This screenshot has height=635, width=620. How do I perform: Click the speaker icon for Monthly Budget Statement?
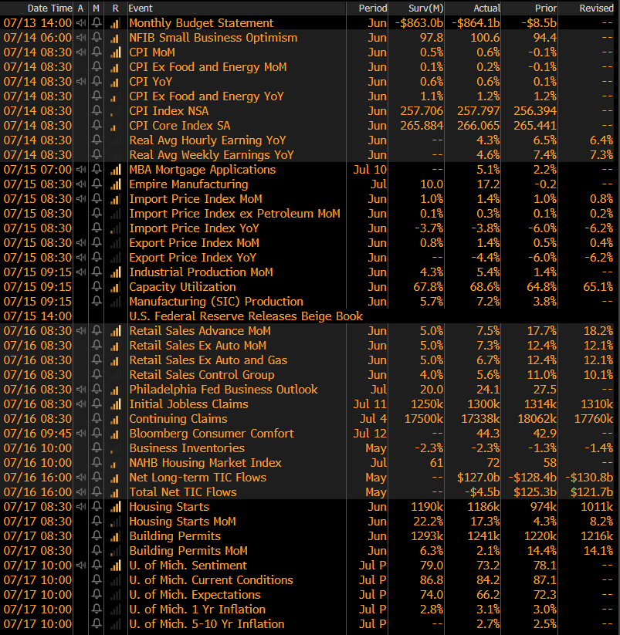tap(81, 23)
